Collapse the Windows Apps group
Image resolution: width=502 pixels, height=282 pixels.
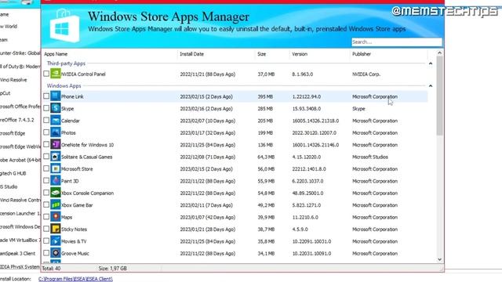431,86
